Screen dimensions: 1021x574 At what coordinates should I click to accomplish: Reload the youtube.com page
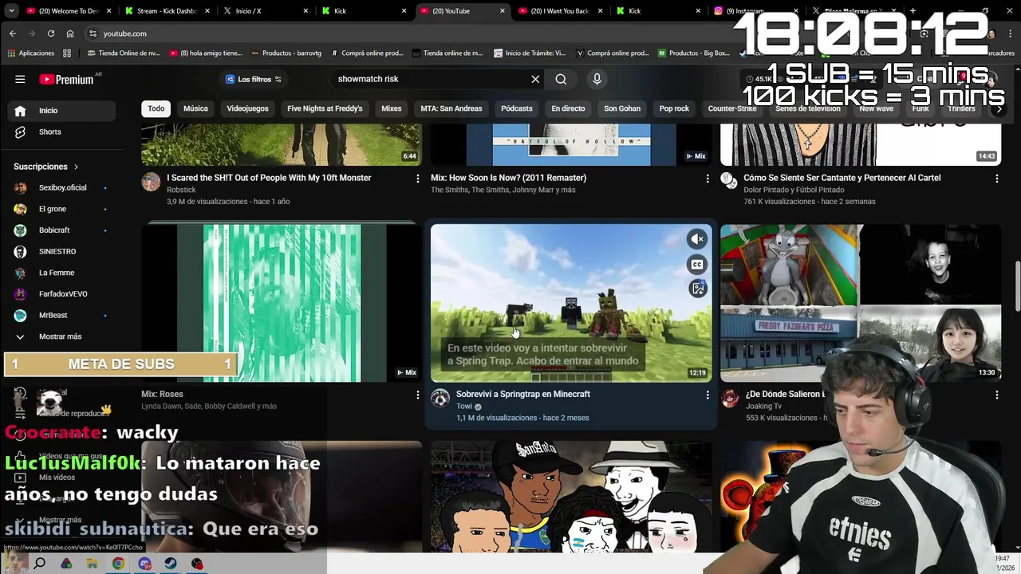point(51,33)
